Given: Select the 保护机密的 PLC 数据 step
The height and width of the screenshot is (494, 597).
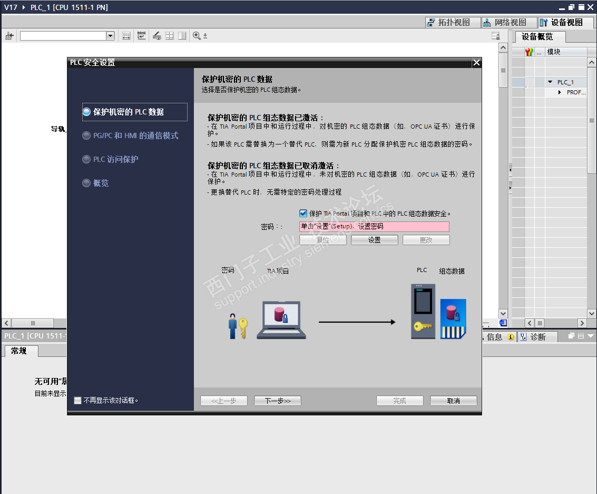Looking at the screenshot, I should 135,112.
